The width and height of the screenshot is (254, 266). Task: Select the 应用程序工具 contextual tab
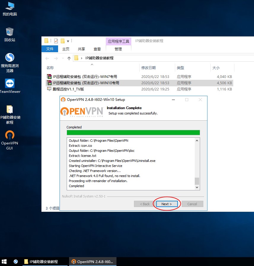(x=119, y=41)
